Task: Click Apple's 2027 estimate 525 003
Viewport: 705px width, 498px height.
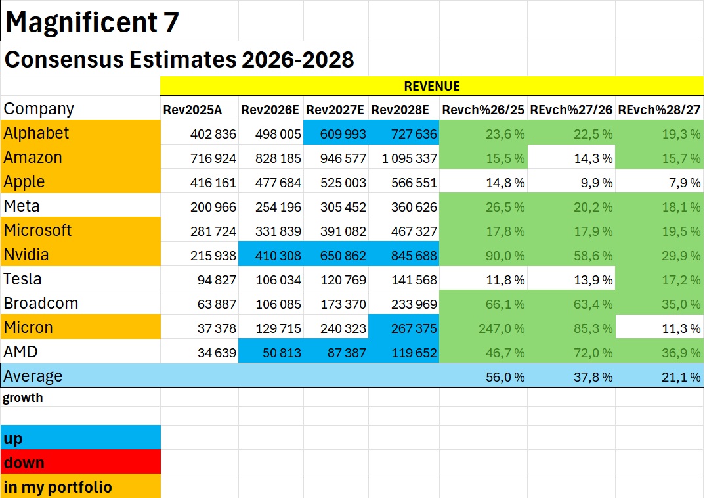Action: (x=336, y=182)
